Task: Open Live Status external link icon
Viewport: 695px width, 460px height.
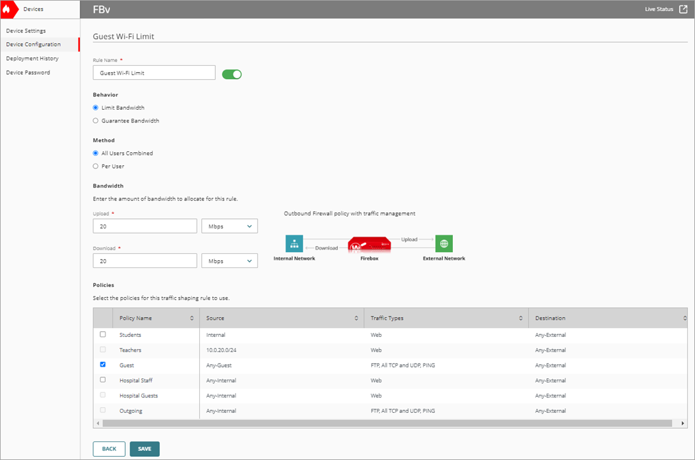Action: [x=684, y=9]
